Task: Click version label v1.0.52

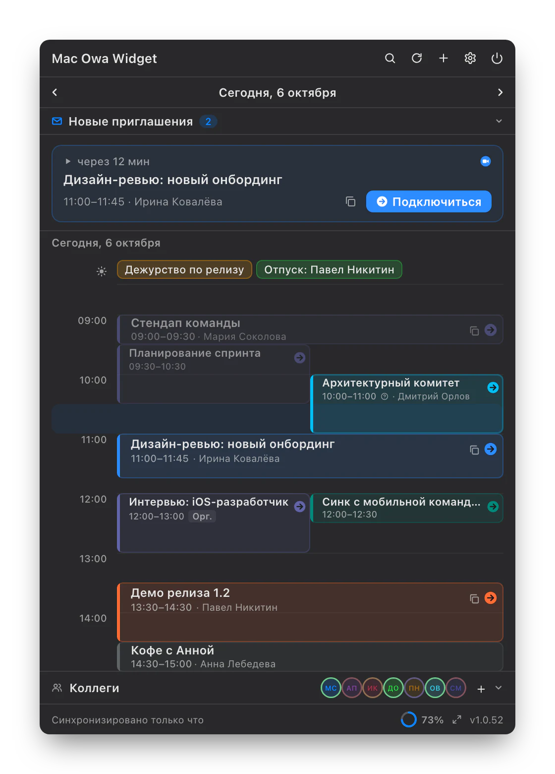Action: point(487,720)
